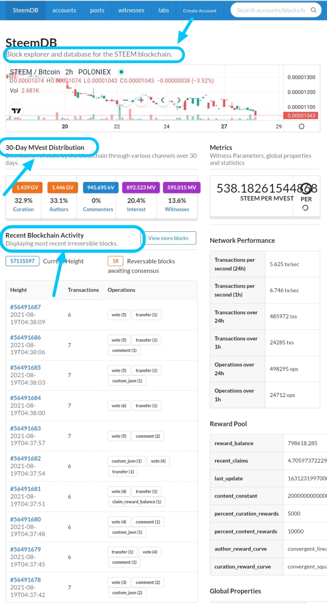This screenshot has width=327, height=604.
Task: Click the View more blocks button
Action: pos(168,238)
